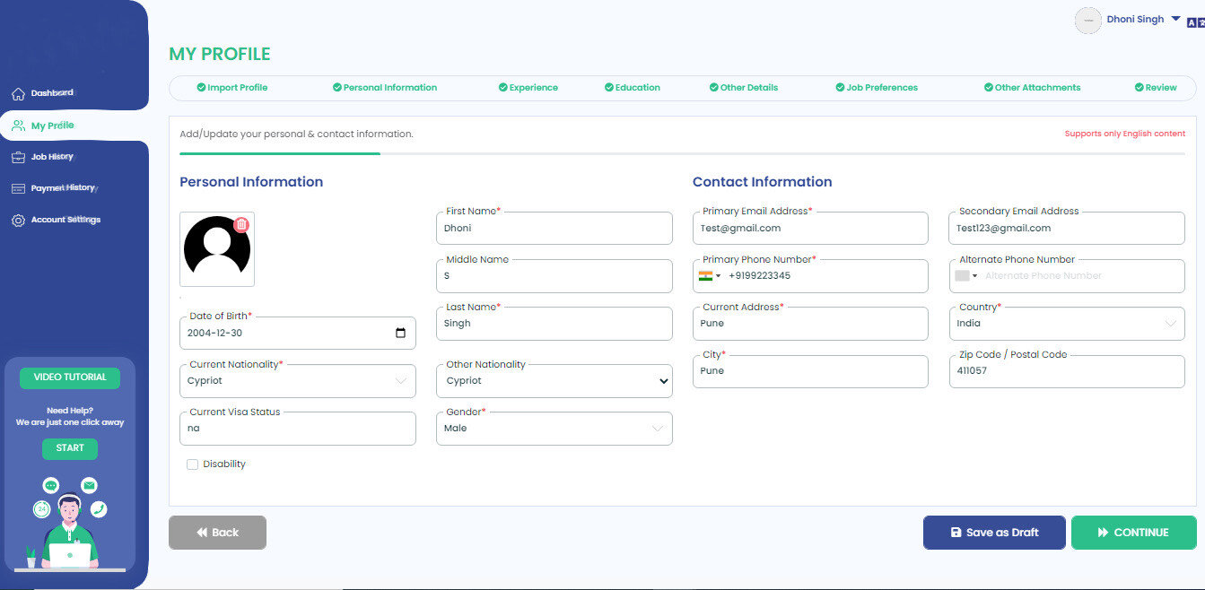Click the profile picture thumbnail
1205x590 pixels.
(217, 249)
